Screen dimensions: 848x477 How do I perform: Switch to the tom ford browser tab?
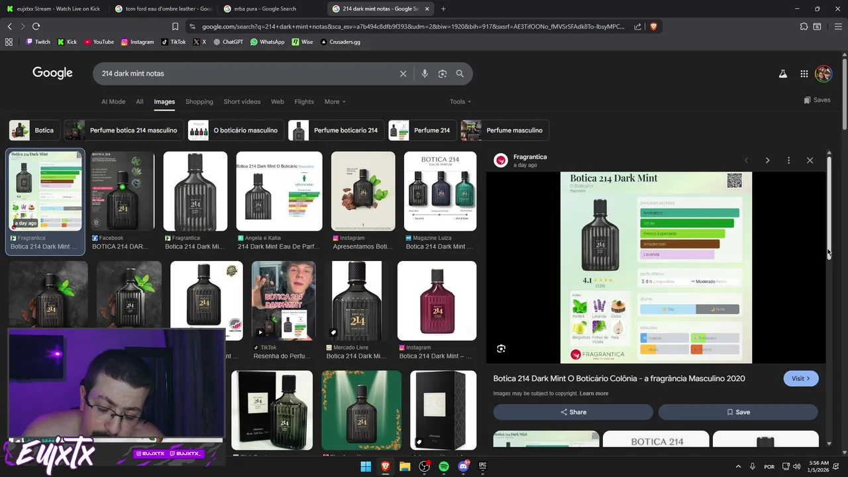[x=162, y=9]
